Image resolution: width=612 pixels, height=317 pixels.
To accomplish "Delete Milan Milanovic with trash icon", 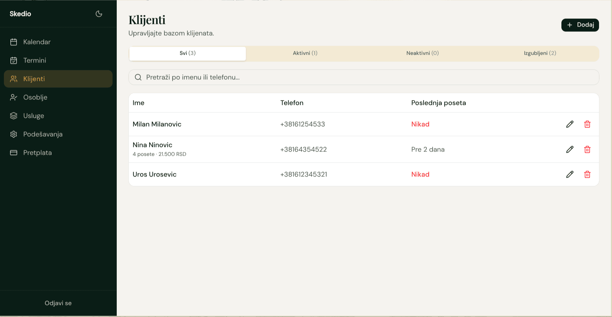I will click(587, 124).
